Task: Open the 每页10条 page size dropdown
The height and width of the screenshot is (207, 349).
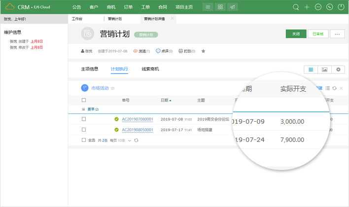Action: pyautogui.click(x=121, y=140)
